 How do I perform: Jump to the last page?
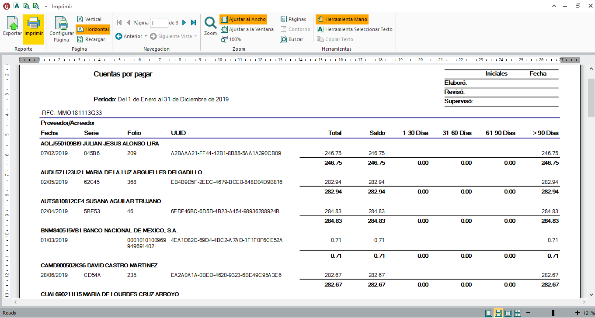tap(194, 23)
